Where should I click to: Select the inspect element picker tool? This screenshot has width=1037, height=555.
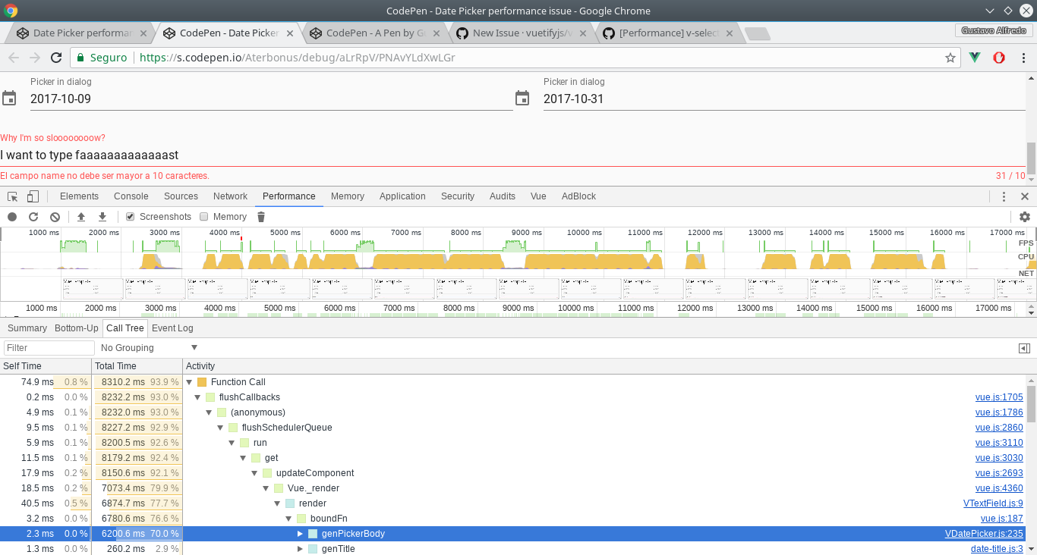pyautogui.click(x=11, y=196)
